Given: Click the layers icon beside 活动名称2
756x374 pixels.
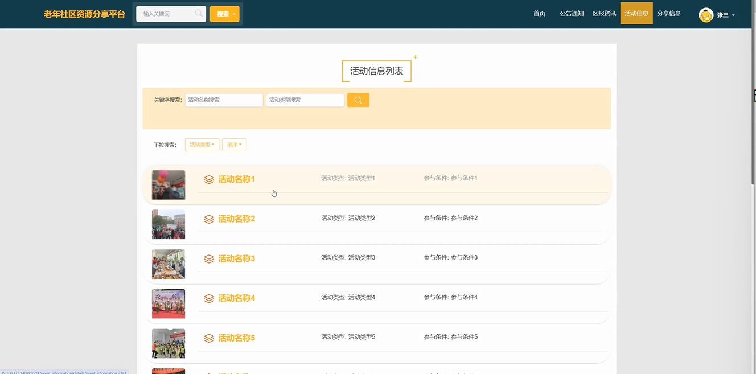Looking at the screenshot, I should [x=209, y=219].
